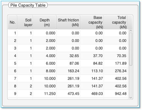Select row number 7 cell

coord(12,78)
